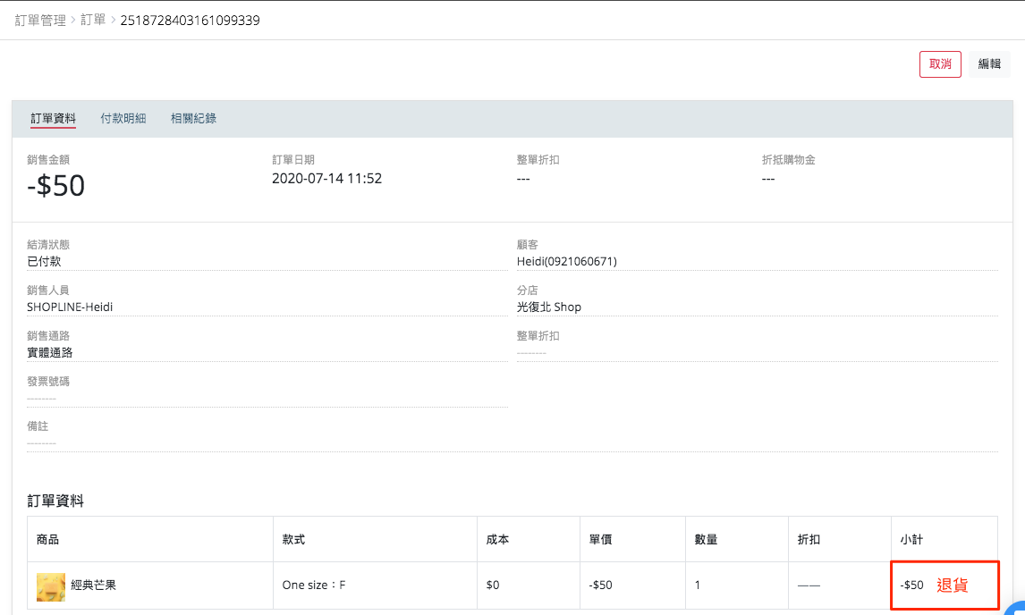
Task: Click the 備註 field label
Action: pos(38,426)
